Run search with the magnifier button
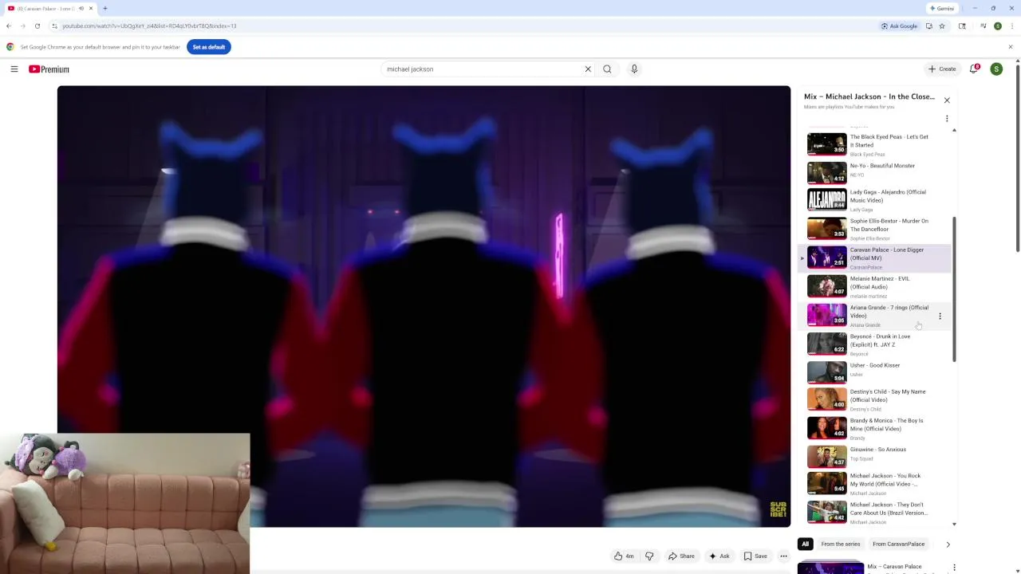 coord(607,69)
